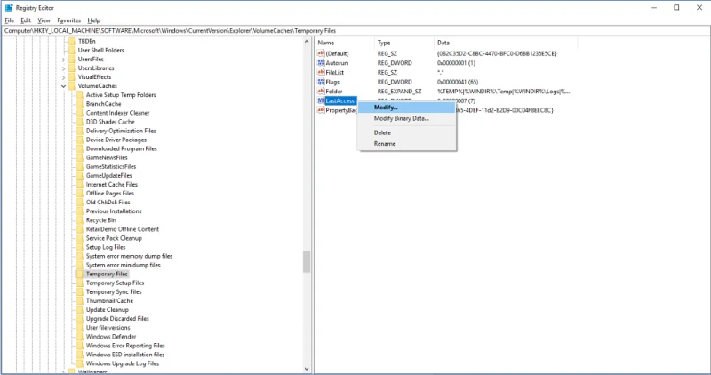Choose Modify Binary Data... in context menu

click(401, 118)
